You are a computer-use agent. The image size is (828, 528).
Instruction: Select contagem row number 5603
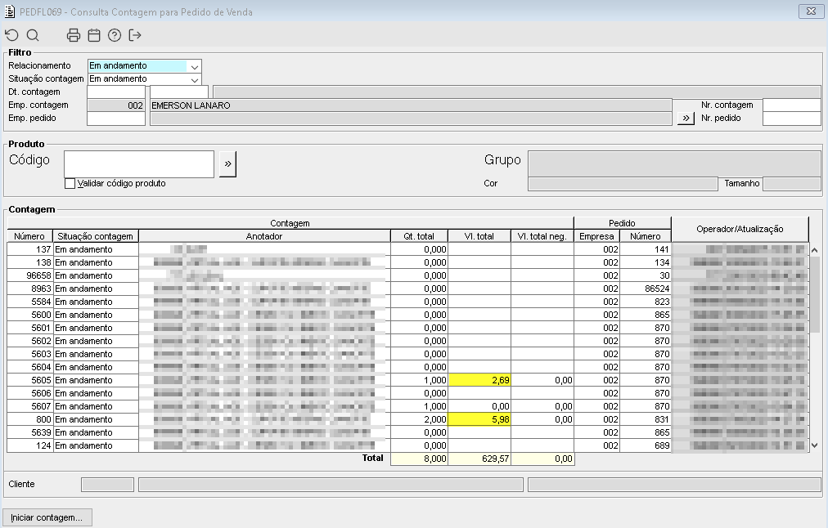pos(407,354)
